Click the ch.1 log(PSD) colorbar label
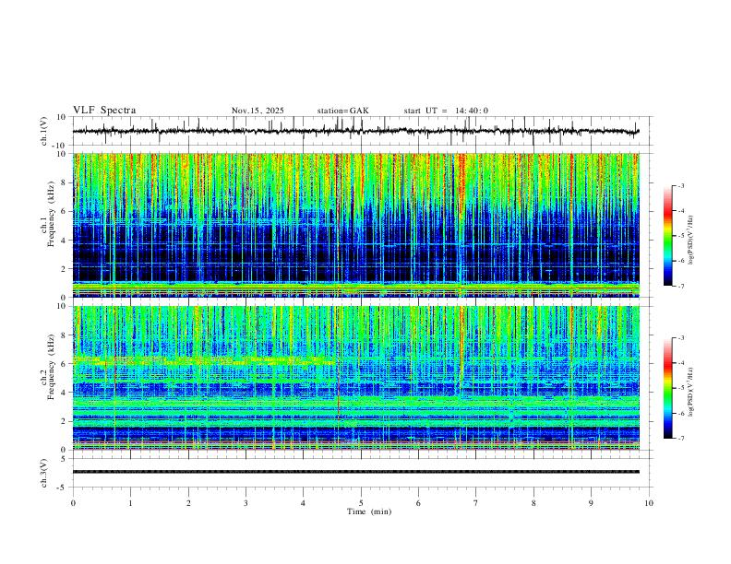This screenshot has height=564, width=731. [x=690, y=240]
